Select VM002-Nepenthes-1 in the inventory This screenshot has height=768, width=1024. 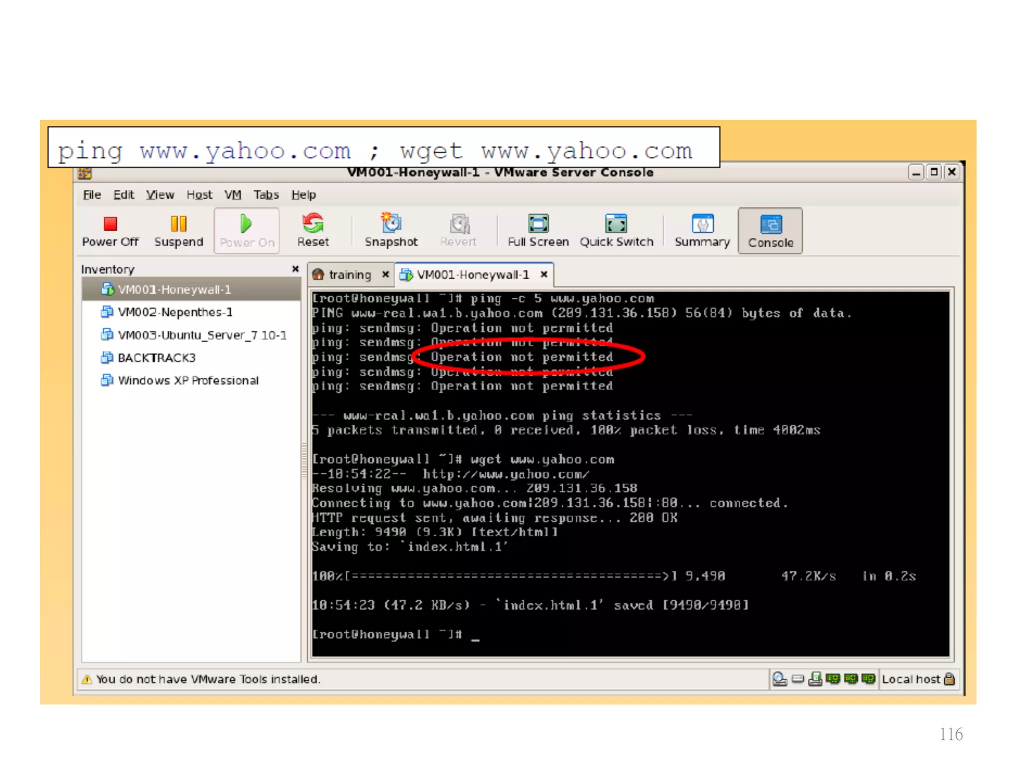pyautogui.click(x=174, y=312)
